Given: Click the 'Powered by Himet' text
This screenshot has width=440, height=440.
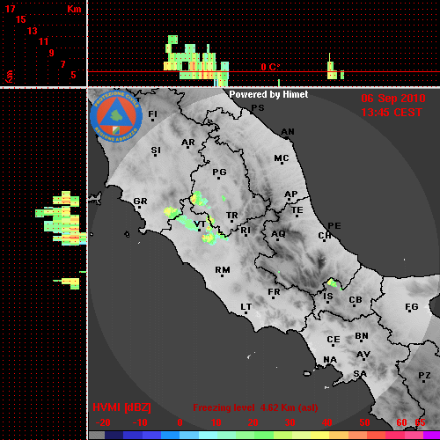Looking at the screenshot, I should (268, 94).
